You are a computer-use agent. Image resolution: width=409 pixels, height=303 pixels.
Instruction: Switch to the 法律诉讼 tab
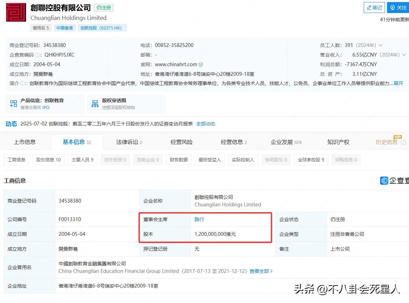pos(129,142)
